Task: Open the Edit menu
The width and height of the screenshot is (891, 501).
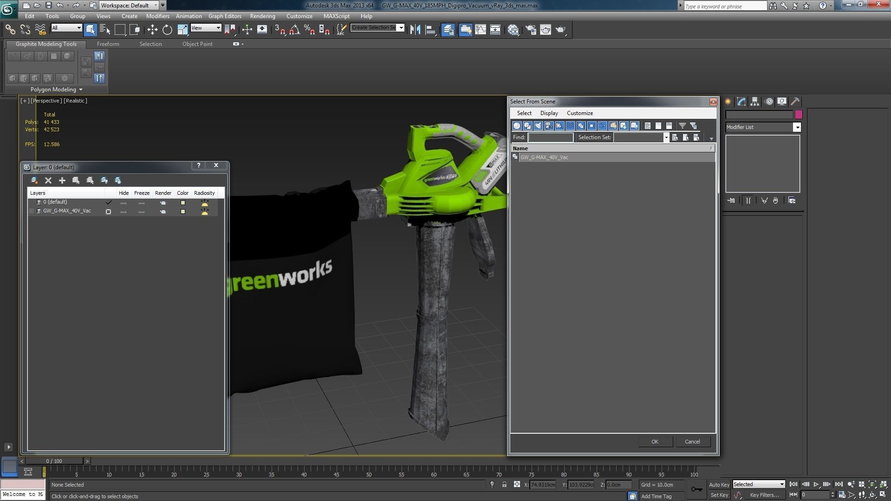Action: (30, 16)
